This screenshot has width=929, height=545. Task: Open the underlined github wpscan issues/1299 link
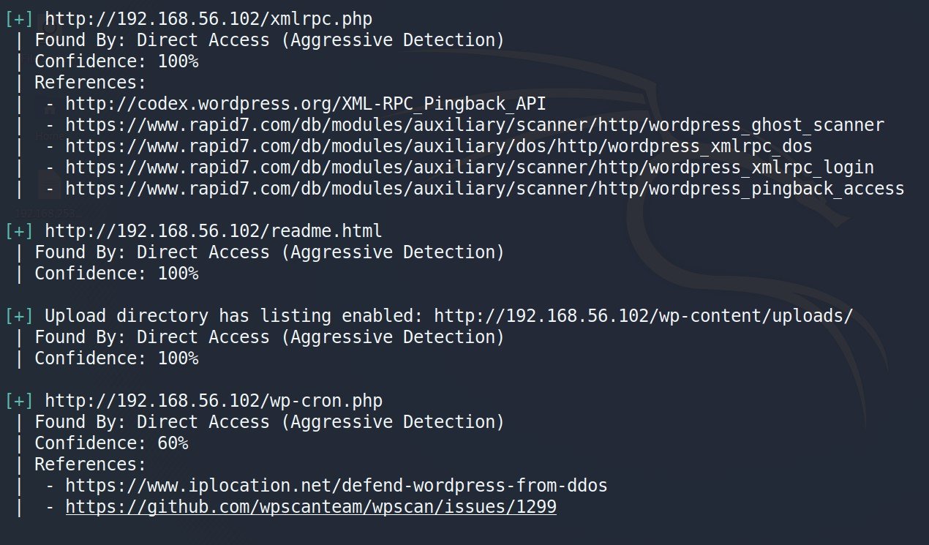311,507
